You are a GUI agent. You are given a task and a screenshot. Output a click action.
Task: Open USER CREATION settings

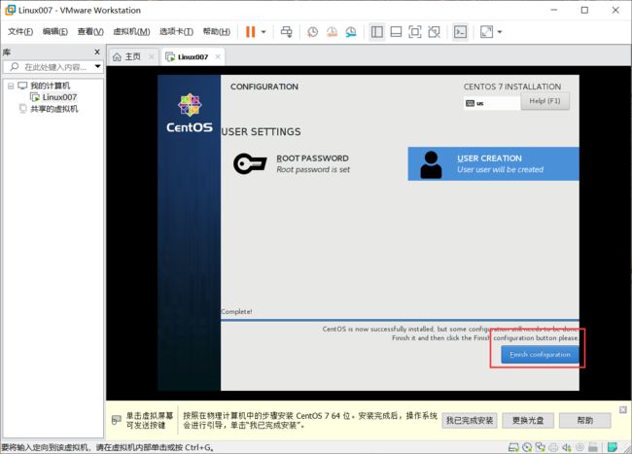[493, 164]
